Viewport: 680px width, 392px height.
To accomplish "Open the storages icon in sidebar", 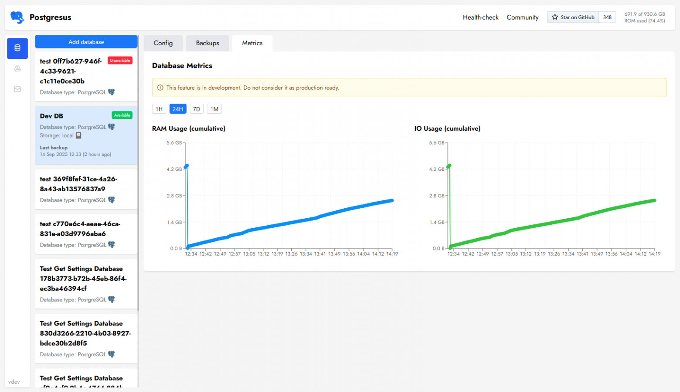I will pyautogui.click(x=17, y=68).
